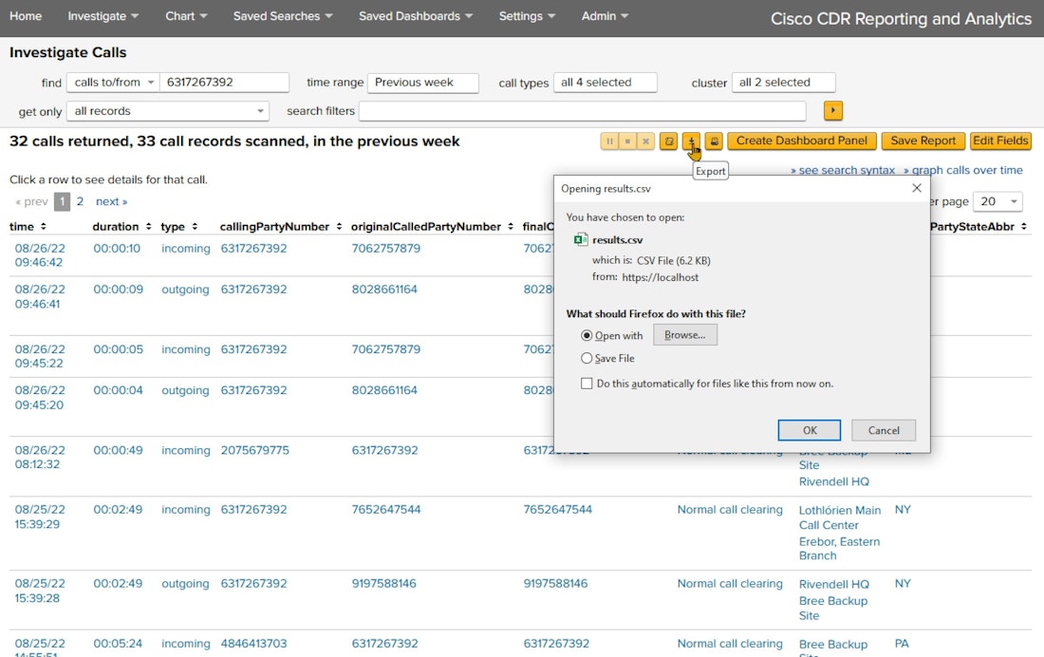Click the job inspector icon left of Export

tap(669, 141)
